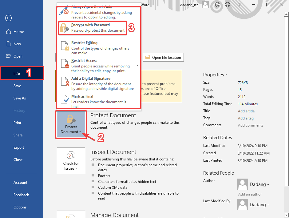Open the Export page in sidebar
289x218 pixels.
coord(19,147)
